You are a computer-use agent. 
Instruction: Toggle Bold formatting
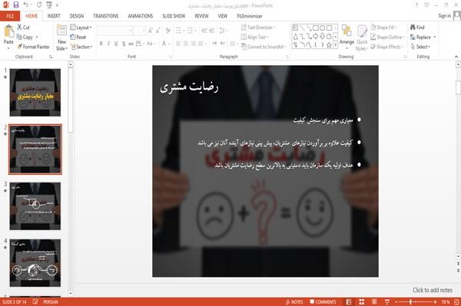pos(101,44)
